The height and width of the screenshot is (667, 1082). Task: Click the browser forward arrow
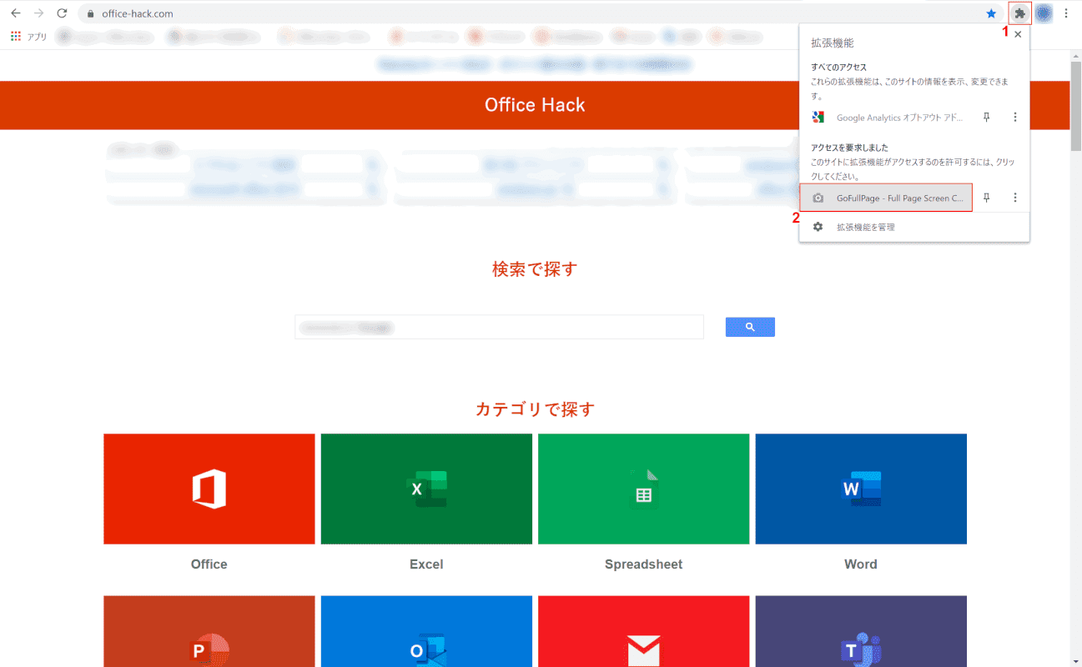[38, 13]
